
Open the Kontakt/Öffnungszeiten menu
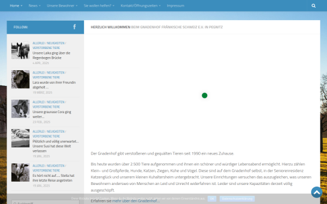click(139, 5)
